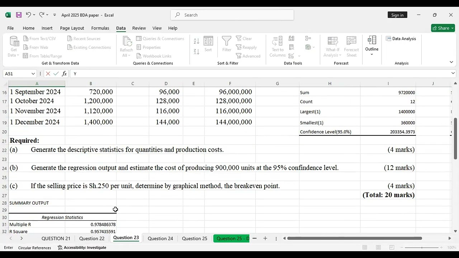This screenshot has height=258, width=459.
Task: Open the Formulas tab
Action: [x=100, y=28]
